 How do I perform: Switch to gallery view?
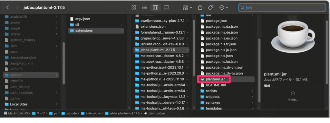pos(166,8)
